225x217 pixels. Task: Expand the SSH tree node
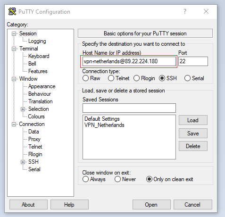(23, 162)
